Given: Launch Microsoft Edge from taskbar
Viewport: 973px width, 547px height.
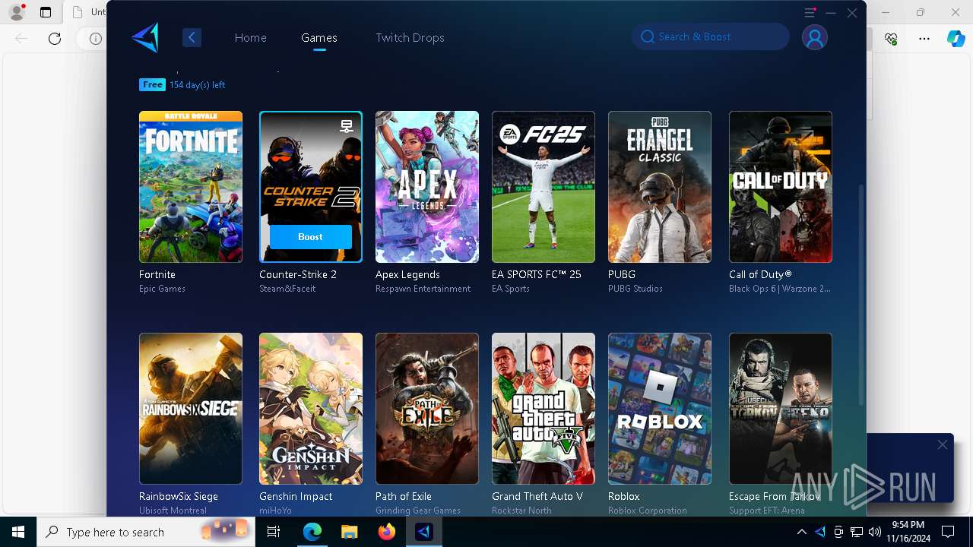Looking at the screenshot, I should coord(312,532).
